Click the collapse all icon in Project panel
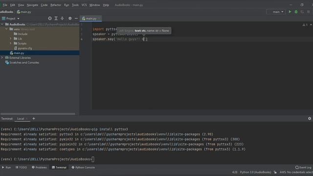Viewport: 313px width, 176px height. click(62, 19)
